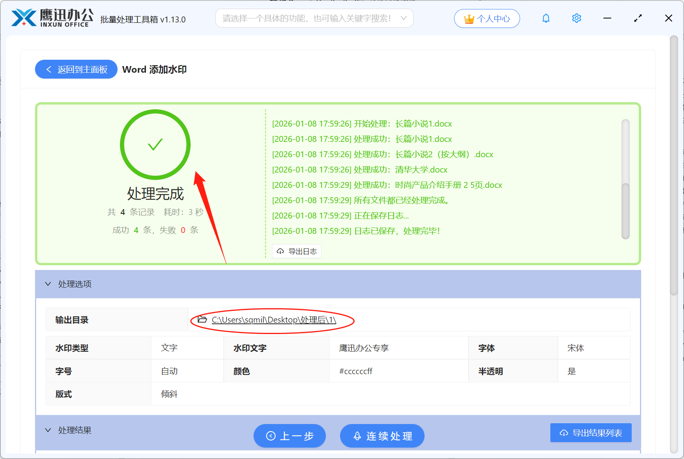Open the output directory path link
Screen dimensions: 684x459
tap(273, 319)
